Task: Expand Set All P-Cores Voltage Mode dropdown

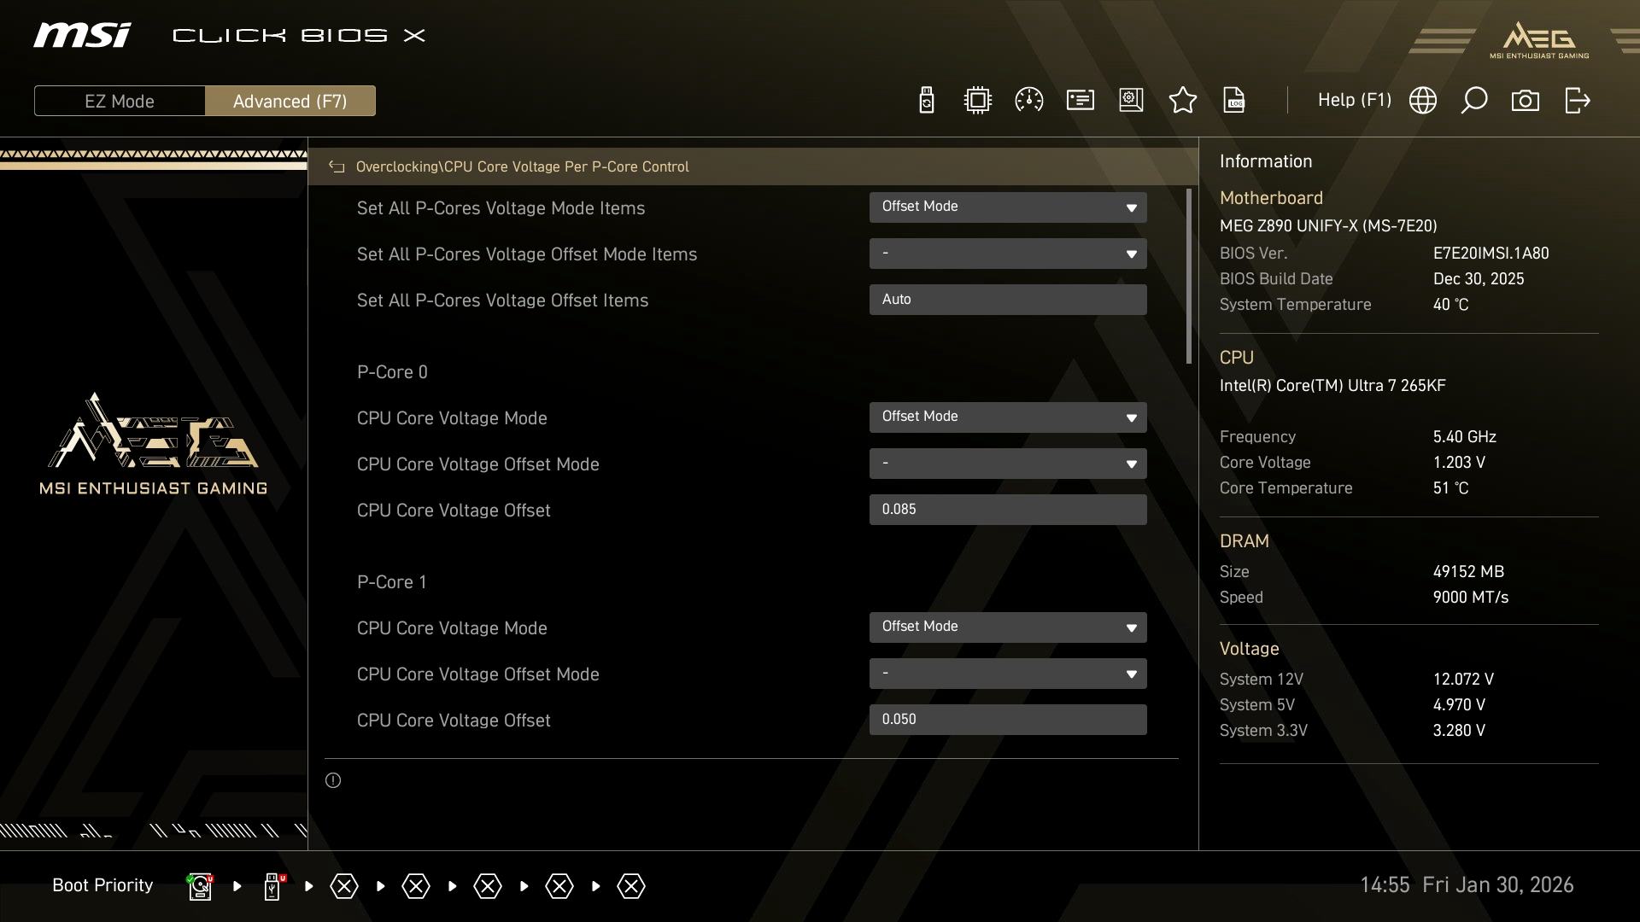Action: [x=1007, y=207]
